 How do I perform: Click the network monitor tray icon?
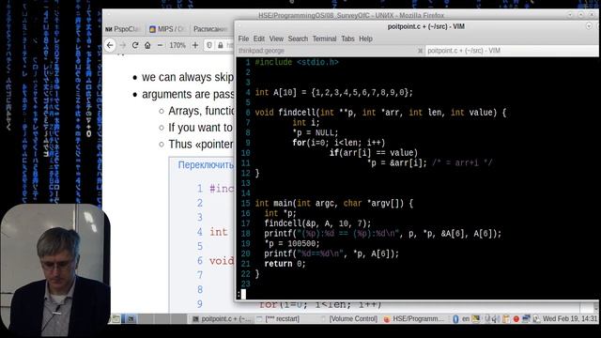526,319
